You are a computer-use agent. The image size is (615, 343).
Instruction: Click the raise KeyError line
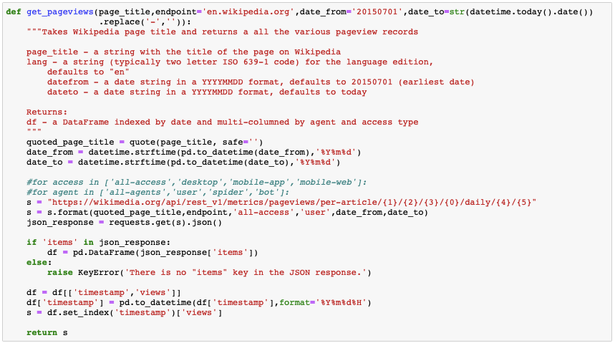(x=209, y=272)
